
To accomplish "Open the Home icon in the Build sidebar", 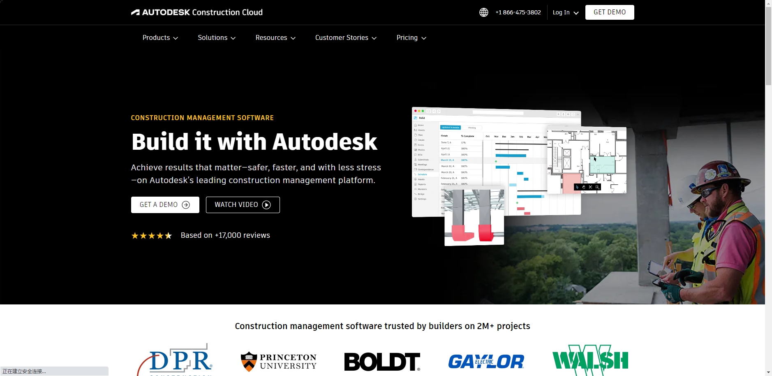I will pyautogui.click(x=416, y=125).
